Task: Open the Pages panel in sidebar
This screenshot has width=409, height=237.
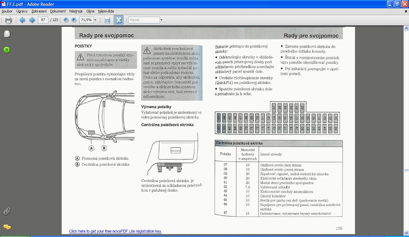Action: tap(7, 34)
